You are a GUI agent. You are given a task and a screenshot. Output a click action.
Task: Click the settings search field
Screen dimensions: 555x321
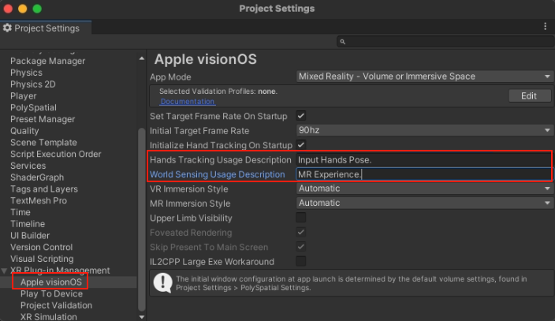point(445,42)
